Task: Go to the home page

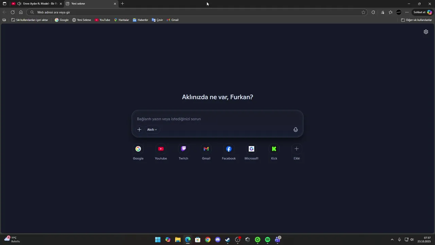Action: pyautogui.click(x=21, y=12)
